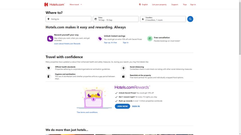Screen dimensions: 241x135
Task: Click the Free cancellation heading text
Action: click(x=162, y=37)
